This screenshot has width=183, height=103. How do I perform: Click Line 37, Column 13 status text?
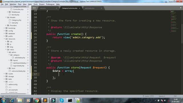tap(11, 96)
